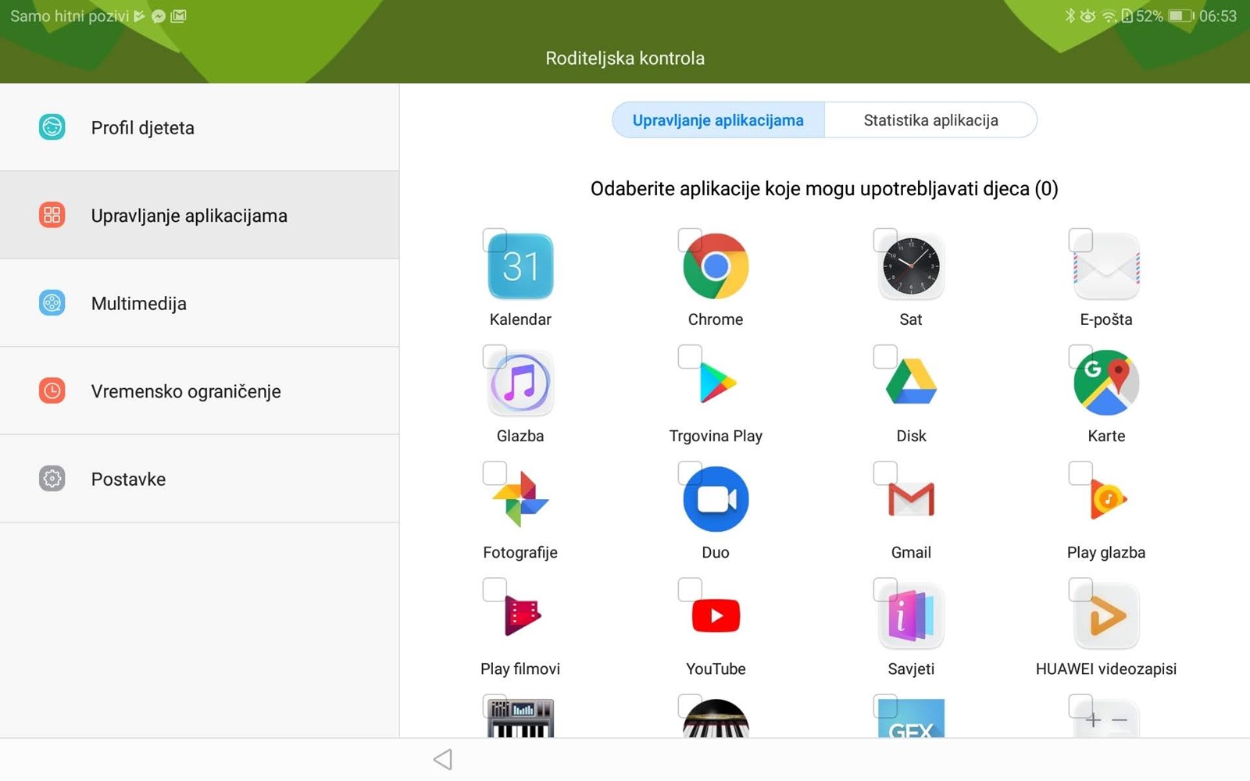
Task: Tap the Chrome app icon
Action: pos(716,266)
